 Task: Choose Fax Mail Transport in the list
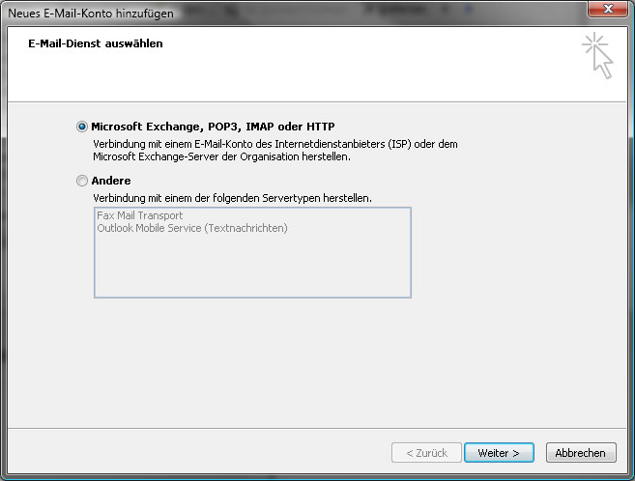[x=140, y=215]
